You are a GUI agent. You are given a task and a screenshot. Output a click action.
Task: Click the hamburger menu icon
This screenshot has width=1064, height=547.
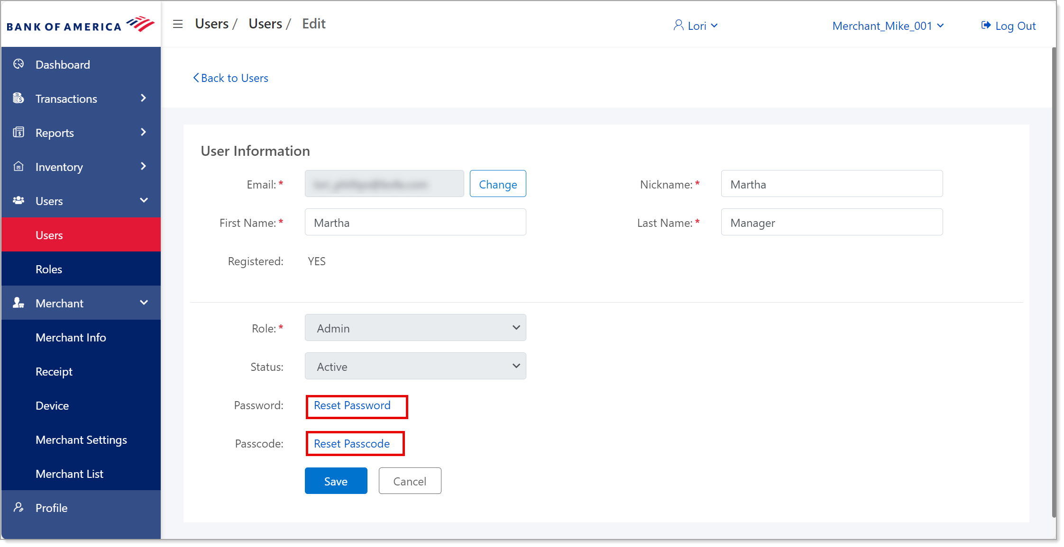coord(178,24)
